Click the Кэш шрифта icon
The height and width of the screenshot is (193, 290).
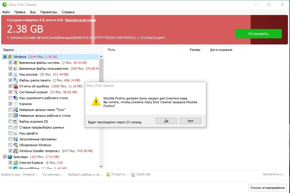coord(16,133)
